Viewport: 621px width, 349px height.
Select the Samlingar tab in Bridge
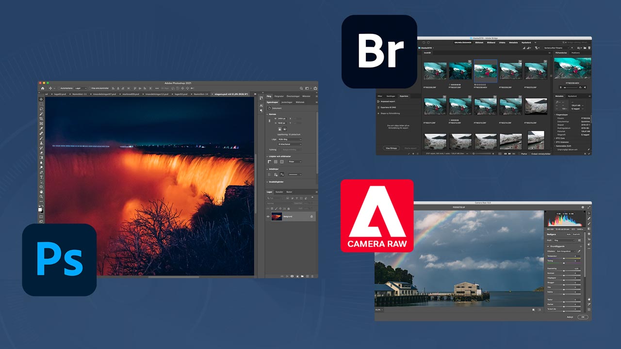click(391, 96)
